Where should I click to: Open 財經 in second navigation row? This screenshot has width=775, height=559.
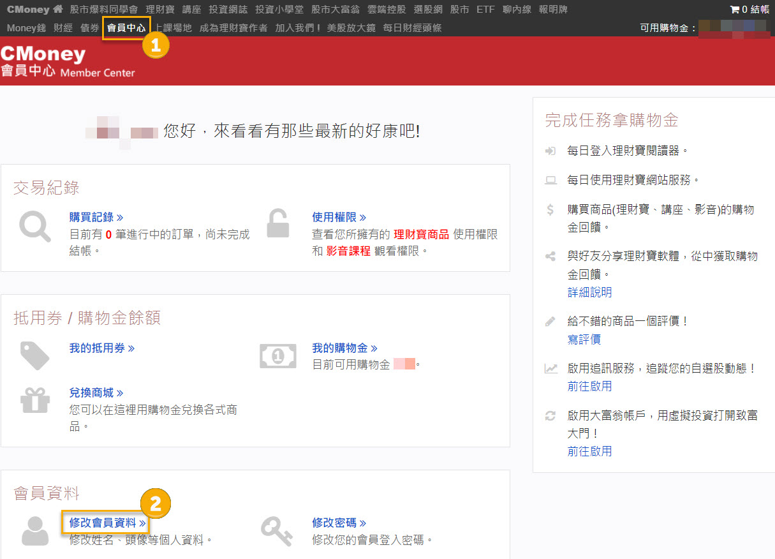[x=63, y=28]
